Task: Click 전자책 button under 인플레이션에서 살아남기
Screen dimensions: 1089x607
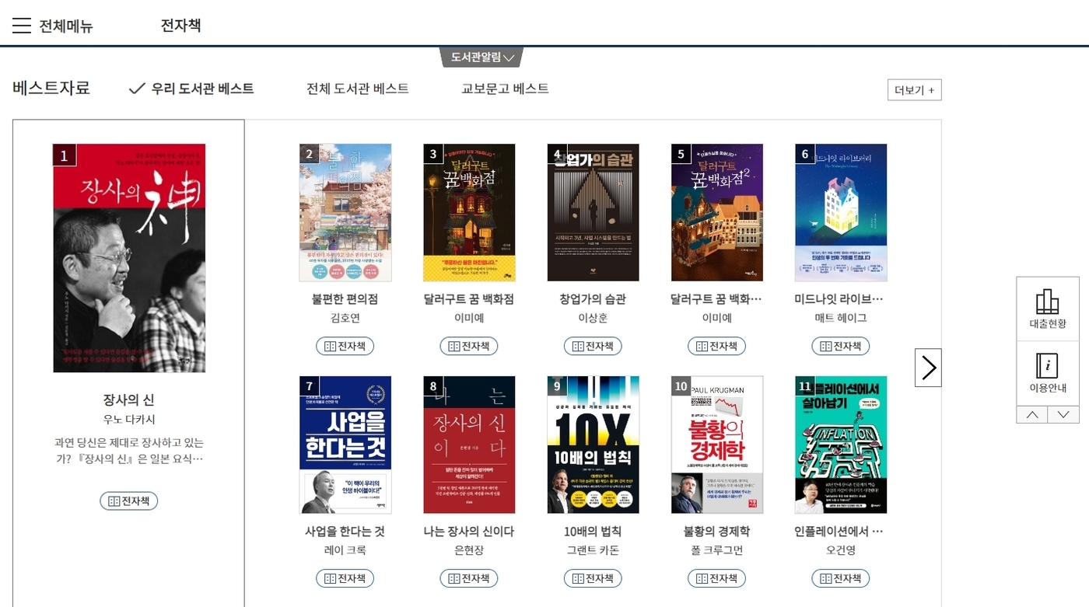Action: [x=840, y=578]
